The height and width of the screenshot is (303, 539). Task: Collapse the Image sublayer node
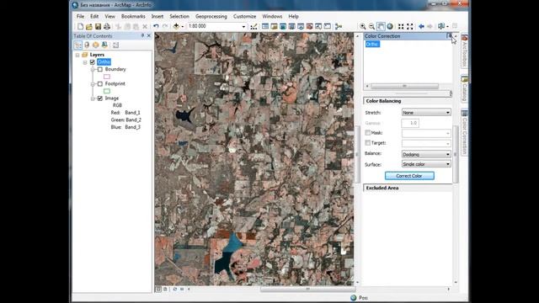(93, 98)
